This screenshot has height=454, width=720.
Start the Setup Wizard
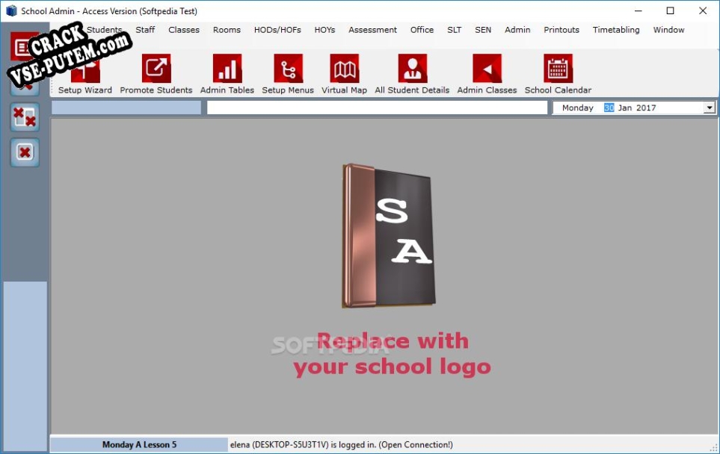85,73
